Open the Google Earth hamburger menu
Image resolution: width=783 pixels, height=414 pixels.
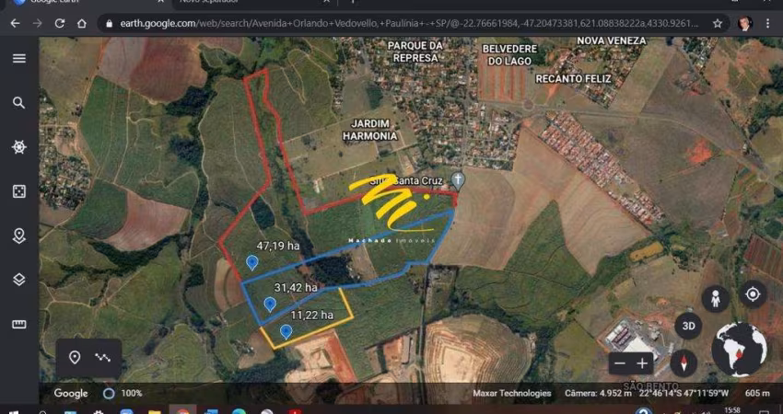point(19,58)
